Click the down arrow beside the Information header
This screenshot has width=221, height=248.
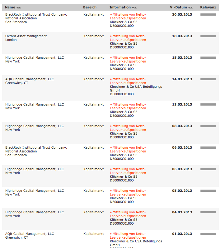coord(133,7)
